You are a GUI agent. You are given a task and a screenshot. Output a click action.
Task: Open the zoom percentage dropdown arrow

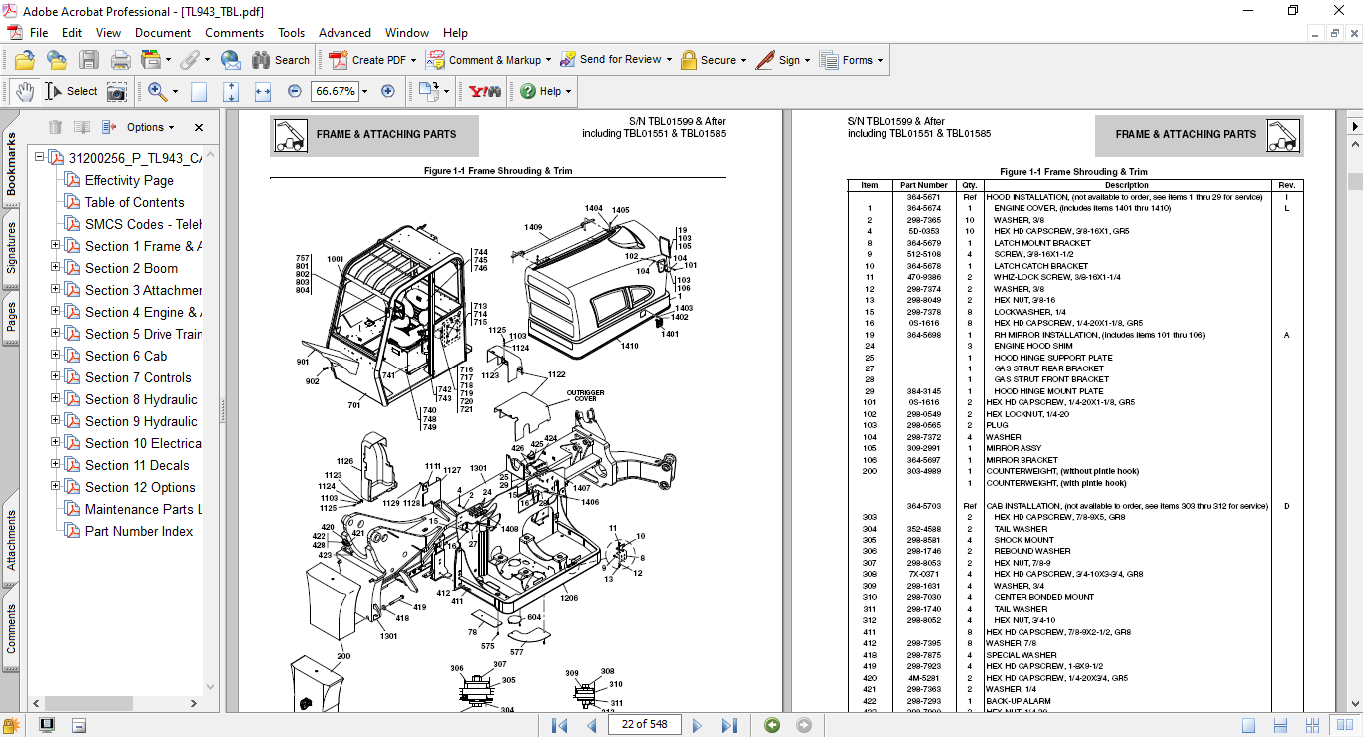pyautogui.click(x=364, y=91)
